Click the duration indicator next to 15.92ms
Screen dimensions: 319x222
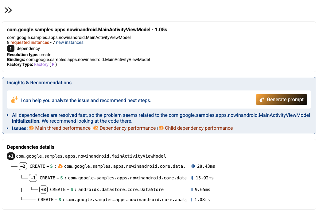pos(192,178)
